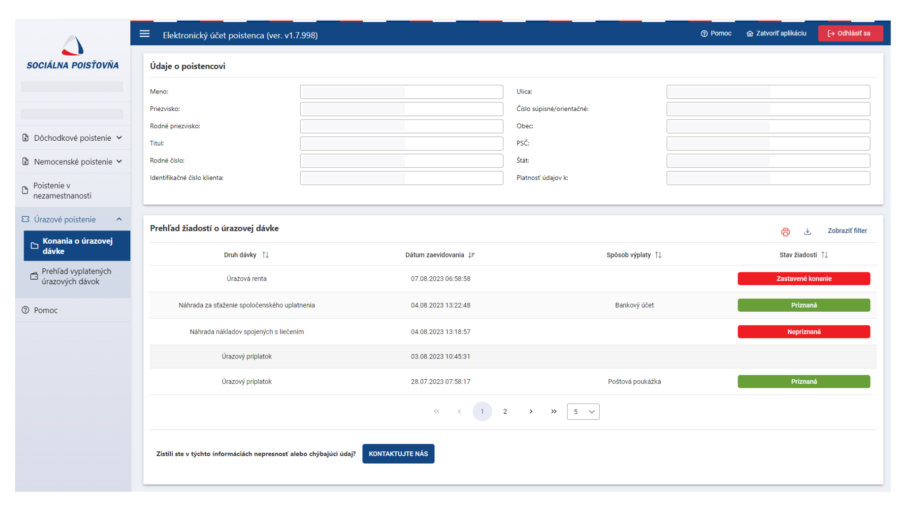
Task: Click the download icon above the table
Action: tap(807, 231)
